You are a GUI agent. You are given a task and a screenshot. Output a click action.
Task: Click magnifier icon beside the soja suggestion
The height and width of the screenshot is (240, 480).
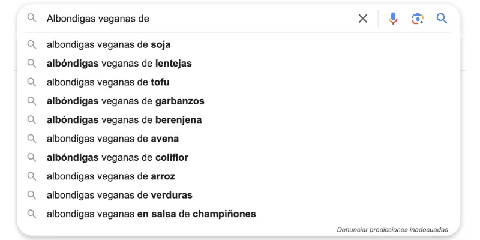click(32, 44)
